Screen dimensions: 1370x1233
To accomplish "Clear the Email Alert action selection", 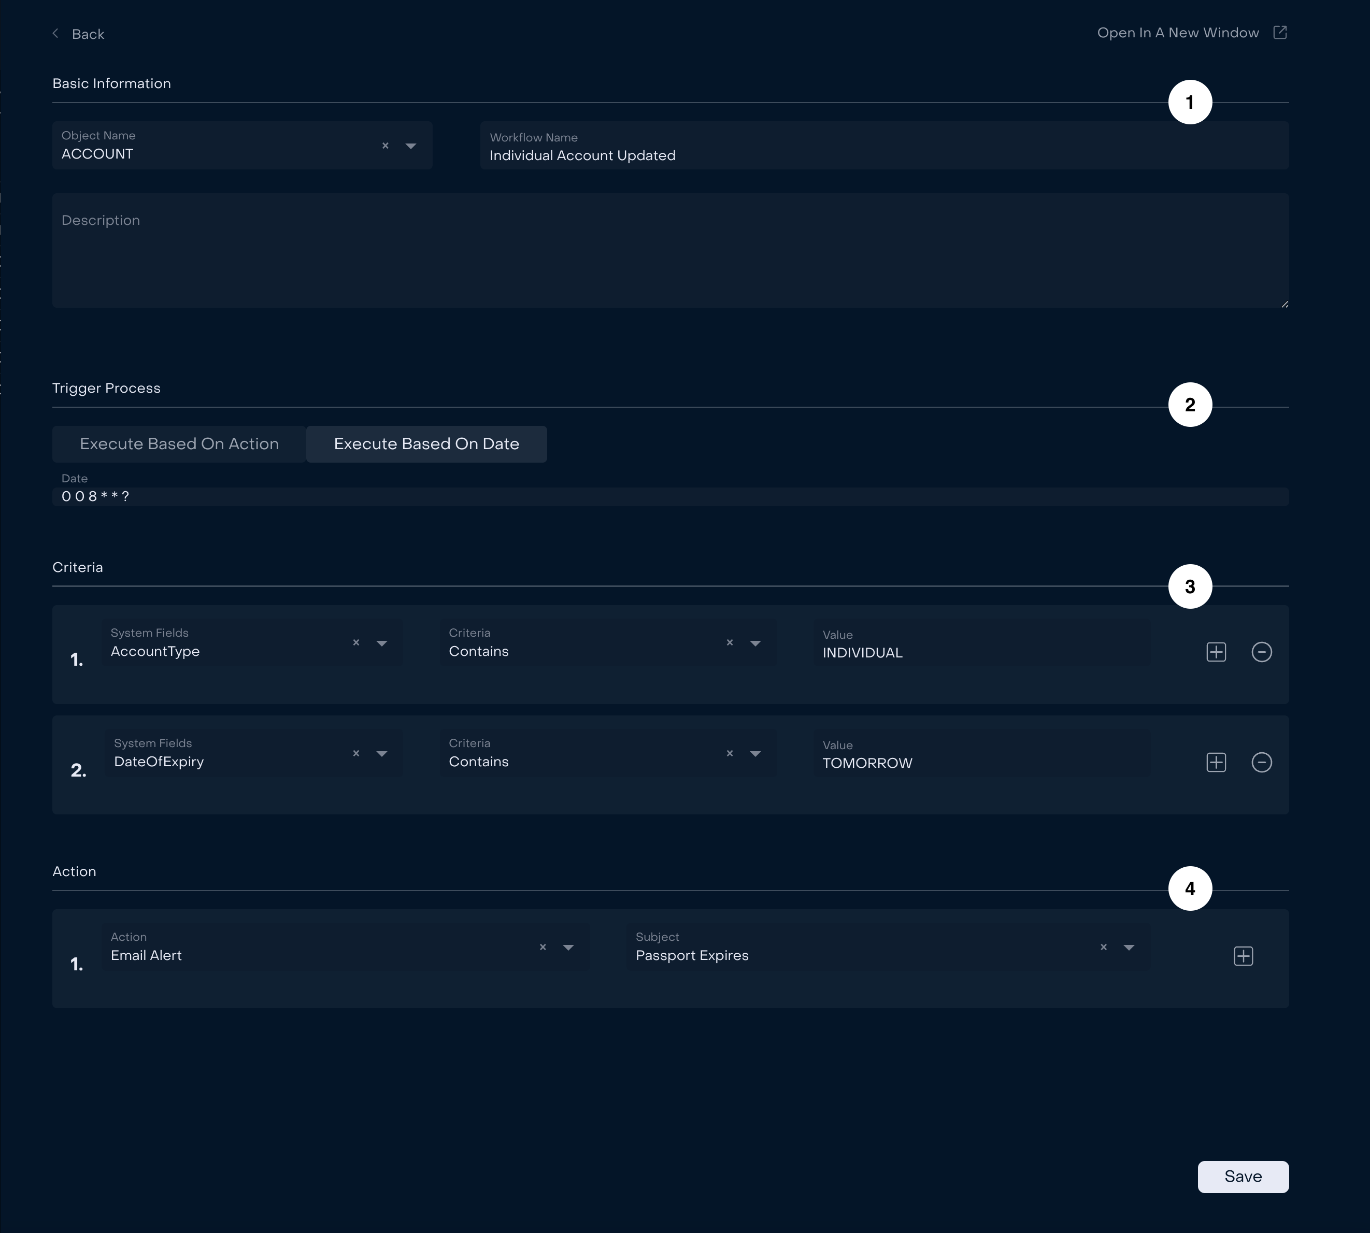I will (x=543, y=947).
